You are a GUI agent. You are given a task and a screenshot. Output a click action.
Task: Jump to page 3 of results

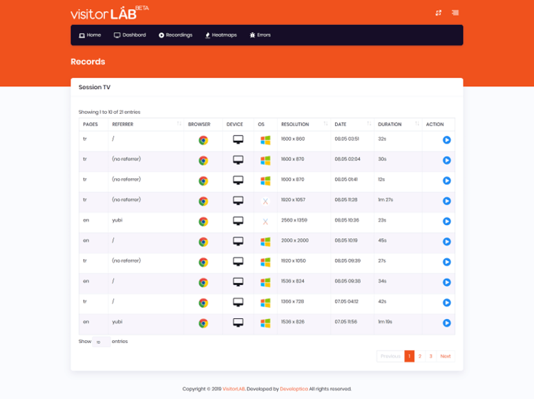click(430, 356)
